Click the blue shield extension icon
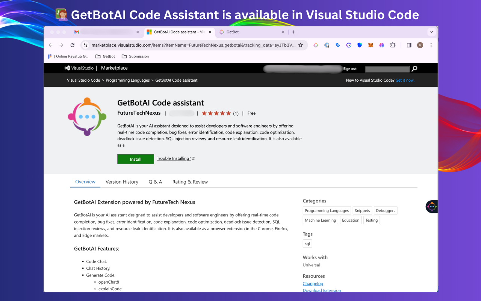The height and width of the screenshot is (301, 481). (x=360, y=45)
